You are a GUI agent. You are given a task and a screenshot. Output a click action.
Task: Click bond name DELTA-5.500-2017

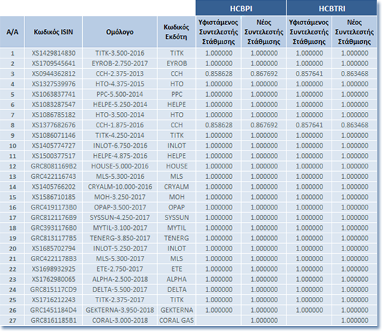(x=120, y=290)
